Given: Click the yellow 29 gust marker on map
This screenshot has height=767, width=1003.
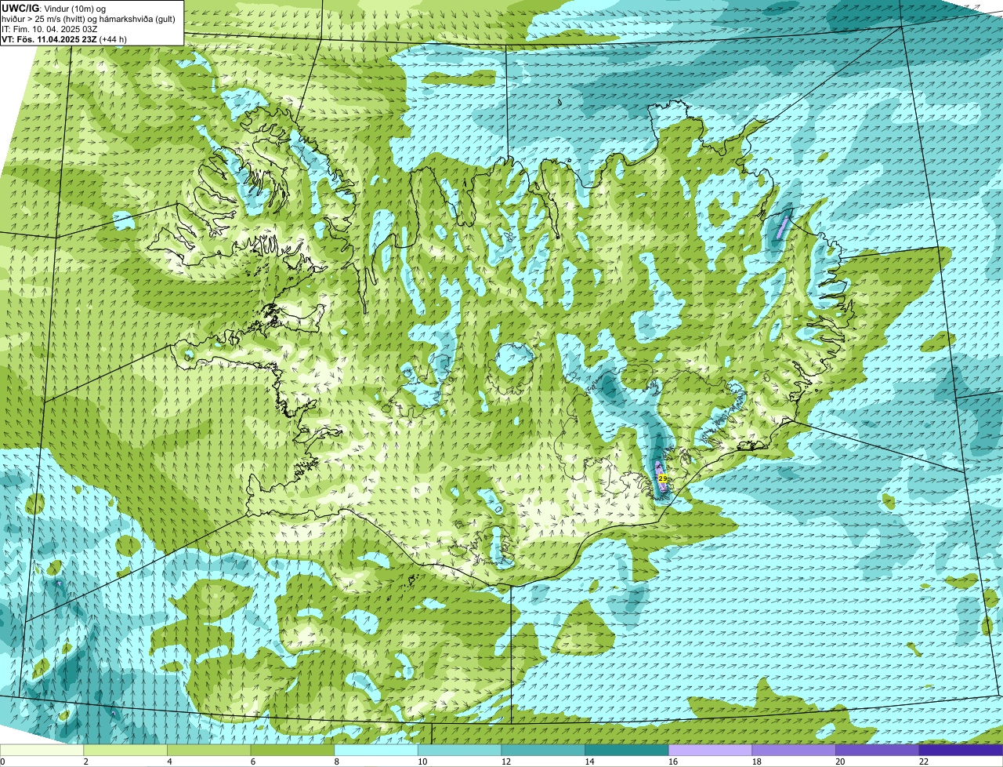Looking at the screenshot, I should [x=662, y=478].
